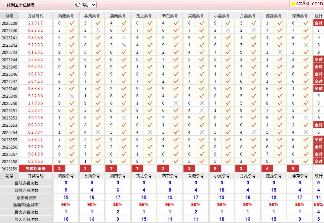This screenshot has width=324, height=223.
Task: Click 芣苡 cross mark in row 2025250
Action: [x=176, y=103]
